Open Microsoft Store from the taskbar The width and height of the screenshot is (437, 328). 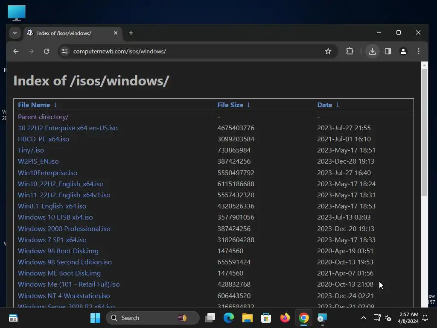266,318
